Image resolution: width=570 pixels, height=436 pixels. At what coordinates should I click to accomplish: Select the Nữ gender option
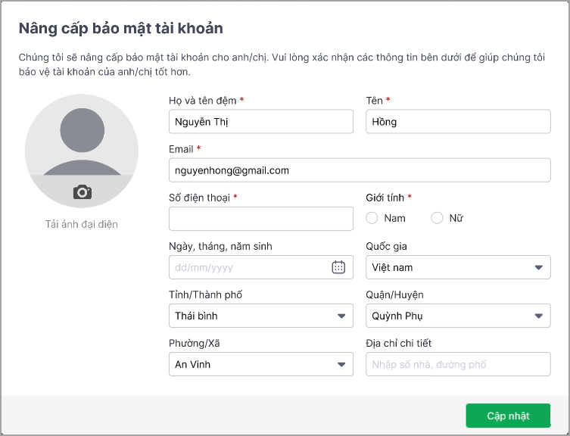447,218
